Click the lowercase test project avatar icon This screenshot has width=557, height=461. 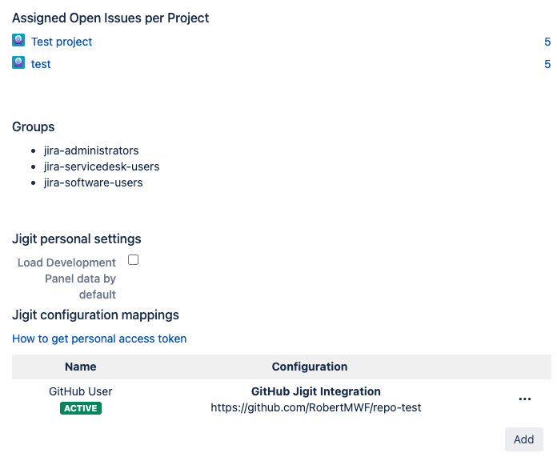(18, 62)
